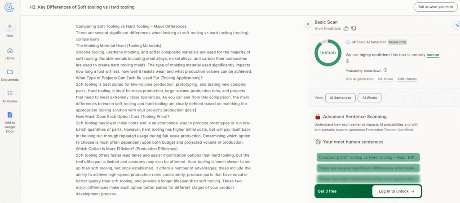Select the 10% AI generated breakdown
This screenshot has width=460, height=203.
[x=359, y=79]
